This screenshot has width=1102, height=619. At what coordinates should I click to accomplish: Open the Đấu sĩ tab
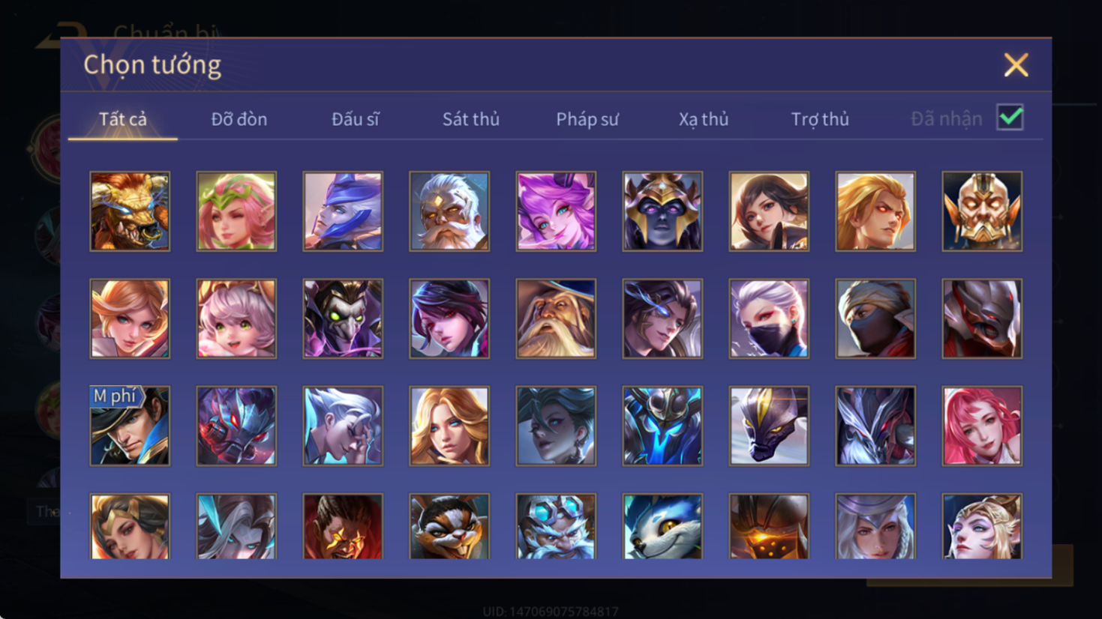coord(355,119)
